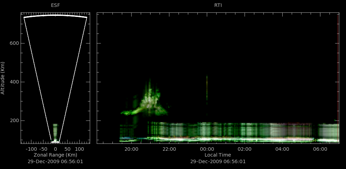Viewport: 346px width, 169px height.
Task: Click the 50 zonal range tick label
Action: (x=67, y=149)
